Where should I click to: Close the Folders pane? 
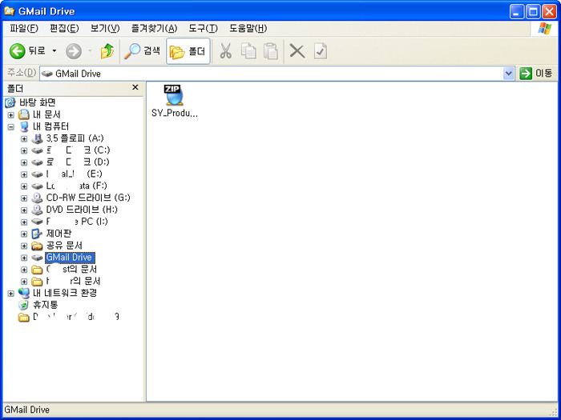coord(135,87)
